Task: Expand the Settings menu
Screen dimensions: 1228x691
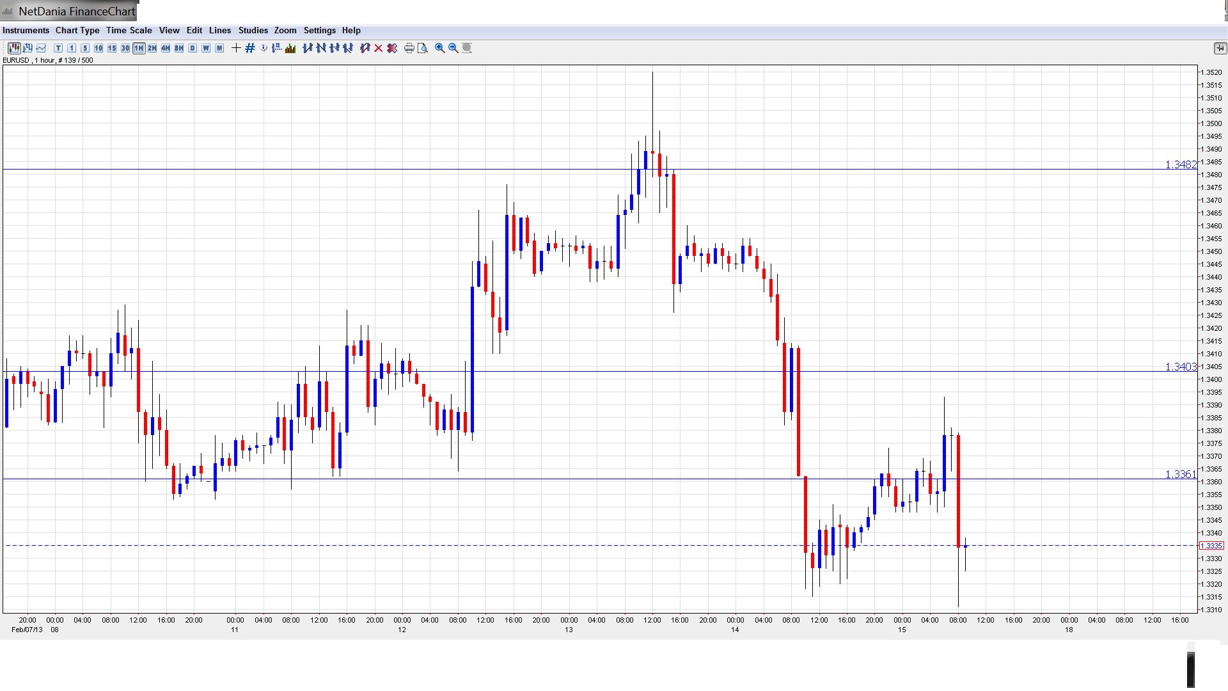Action: [319, 30]
